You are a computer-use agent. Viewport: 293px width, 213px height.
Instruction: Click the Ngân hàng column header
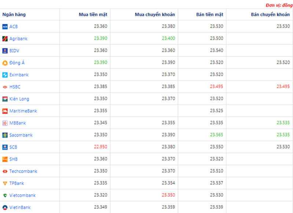pyautogui.click(x=14, y=15)
